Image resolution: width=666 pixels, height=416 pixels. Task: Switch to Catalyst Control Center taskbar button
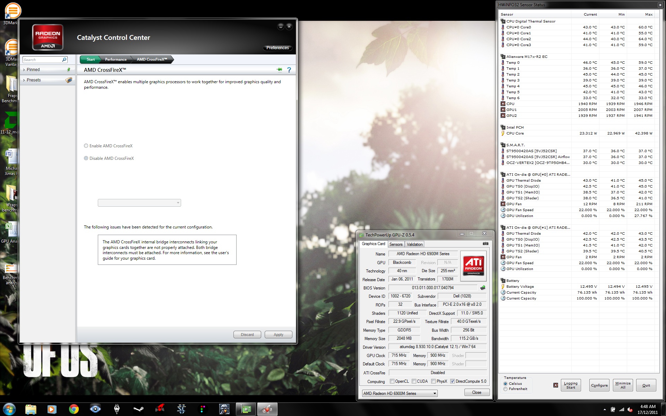[267, 409]
